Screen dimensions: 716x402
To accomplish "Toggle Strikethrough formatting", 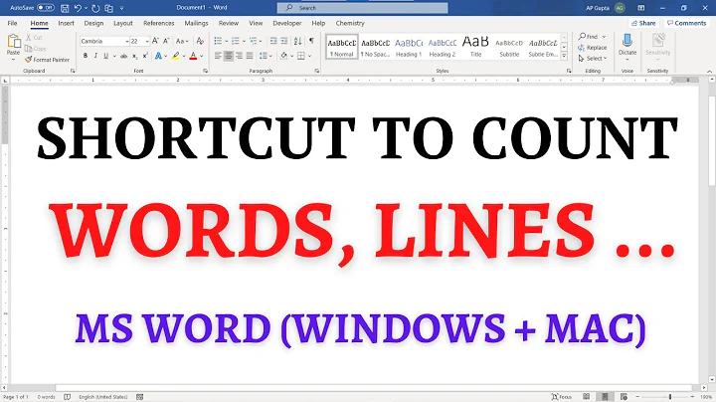I will coord(123,56).
